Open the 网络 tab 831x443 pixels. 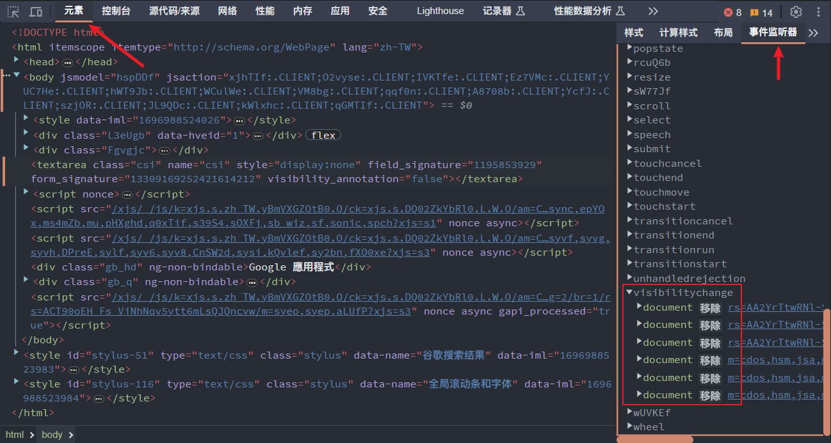[227, 11]
